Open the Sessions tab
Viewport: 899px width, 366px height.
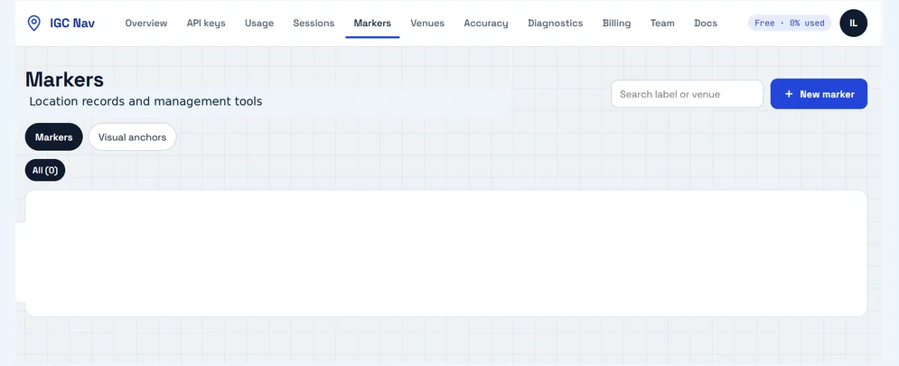[x=314, y=23]
